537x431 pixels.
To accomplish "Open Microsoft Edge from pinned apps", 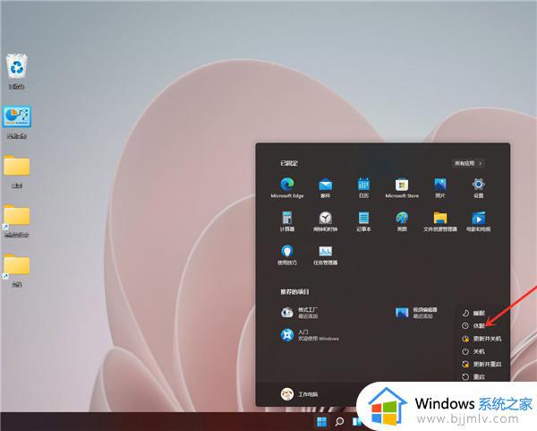I will pyautogui.click(x=287, y=186).
